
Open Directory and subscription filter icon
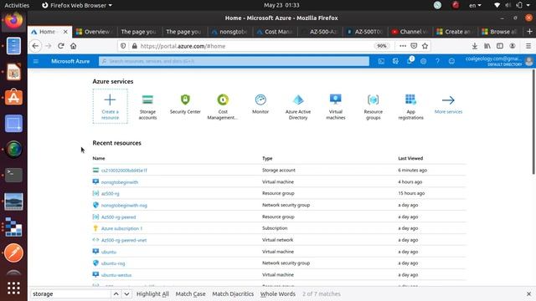coord(395,61)
